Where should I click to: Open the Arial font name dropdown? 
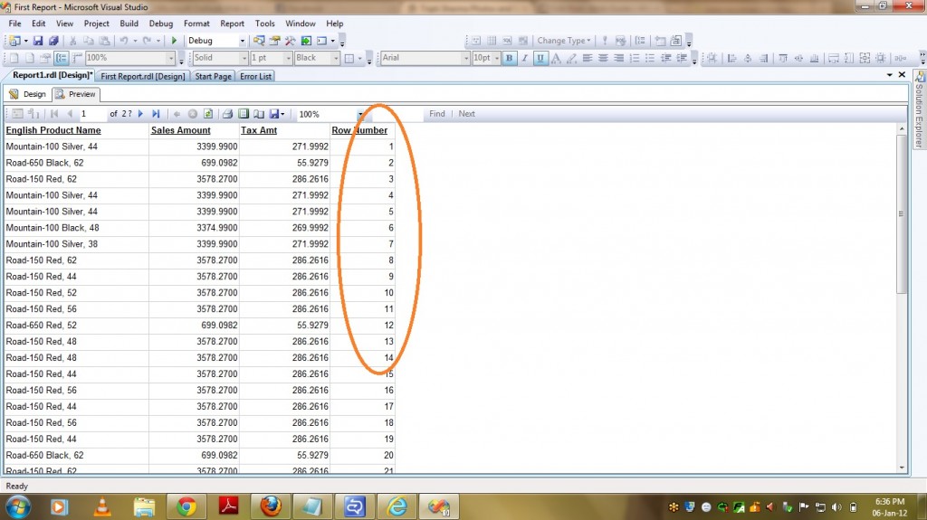click(465, 58)
